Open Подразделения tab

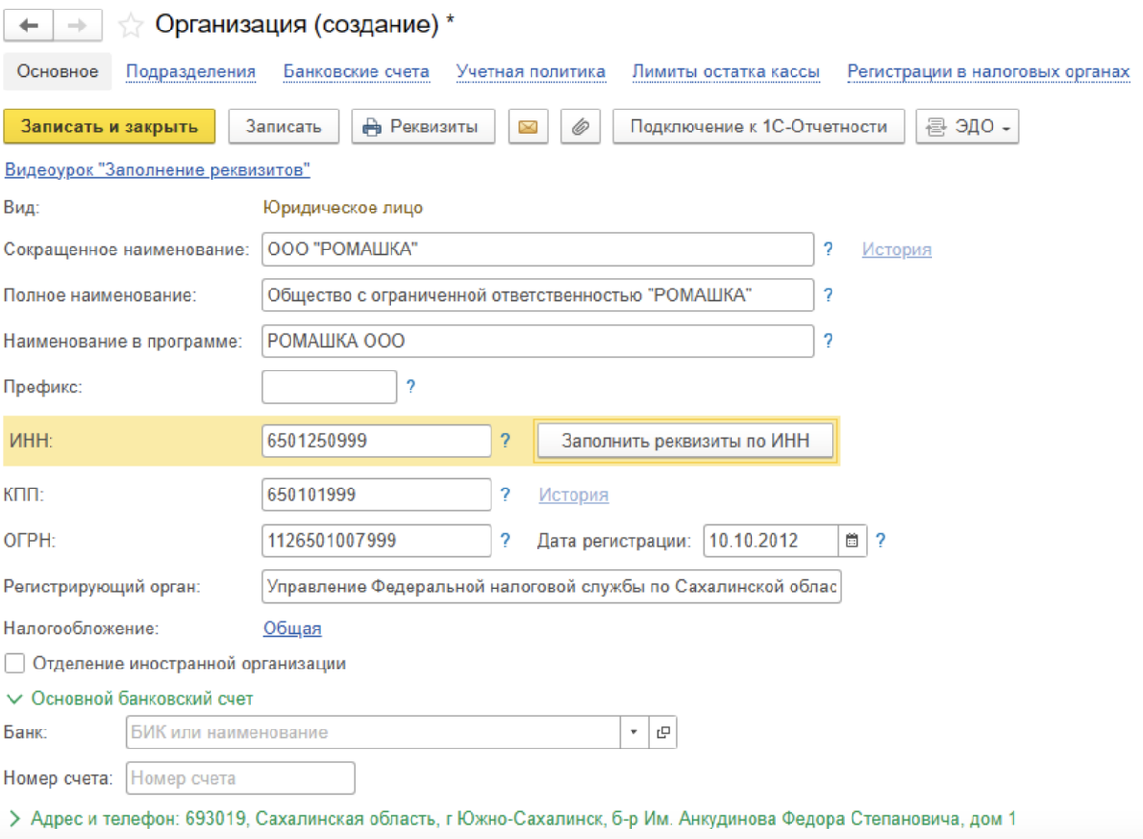click(191, 71)
